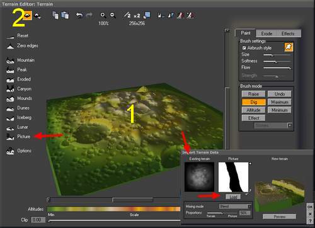
Task: Switch to the Erode tab
Action: coord(266,33)
